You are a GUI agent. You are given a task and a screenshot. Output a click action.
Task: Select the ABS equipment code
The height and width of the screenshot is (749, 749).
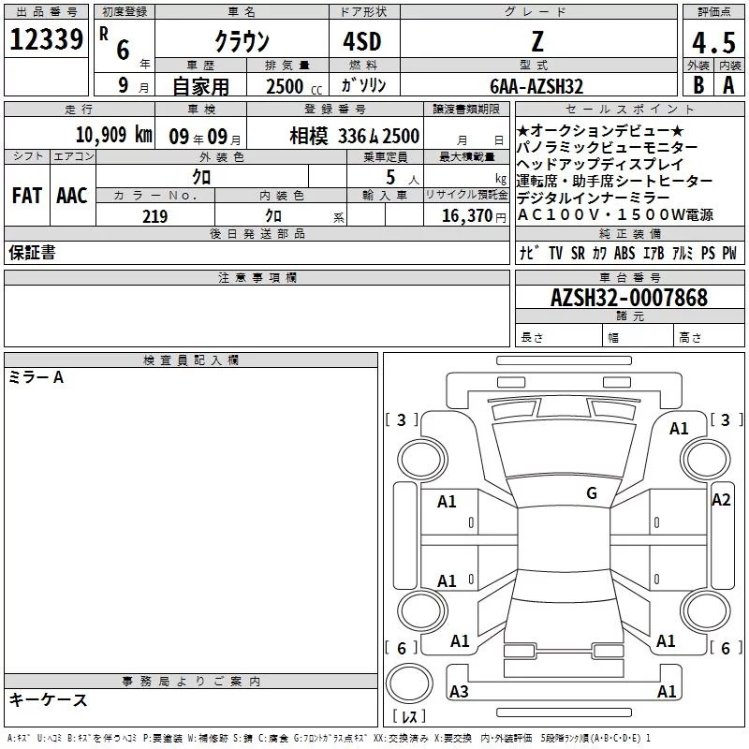tap(624, 253)
